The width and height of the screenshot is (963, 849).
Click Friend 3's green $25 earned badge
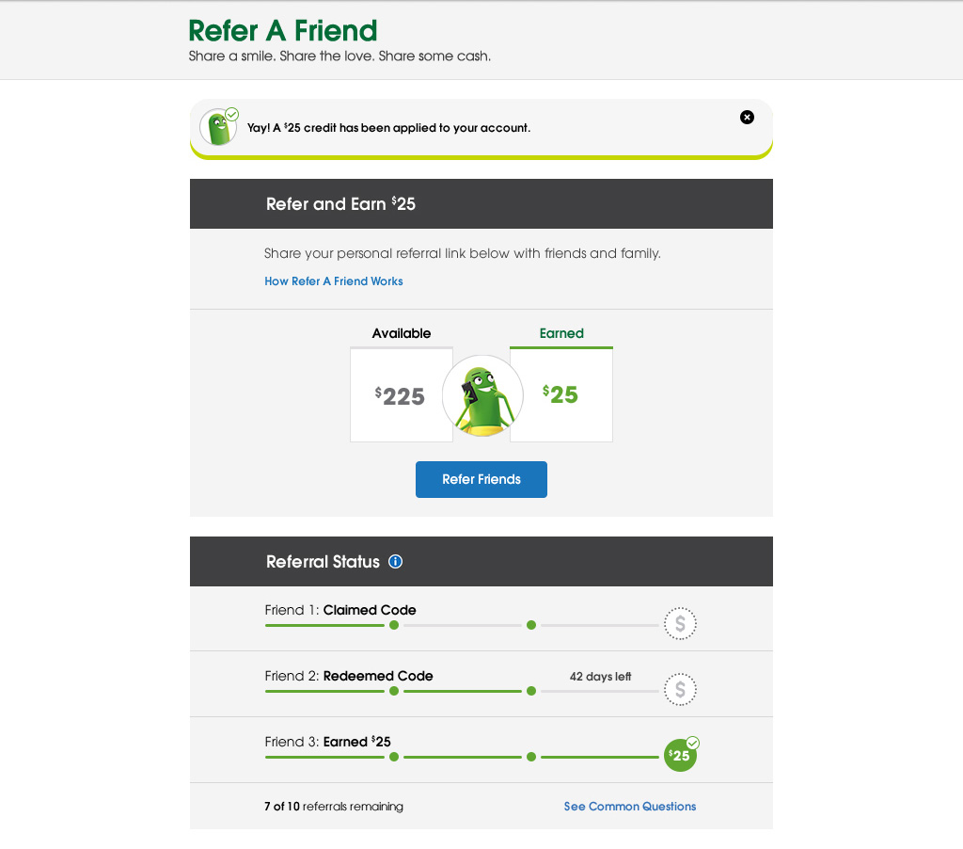pos(681,754)
